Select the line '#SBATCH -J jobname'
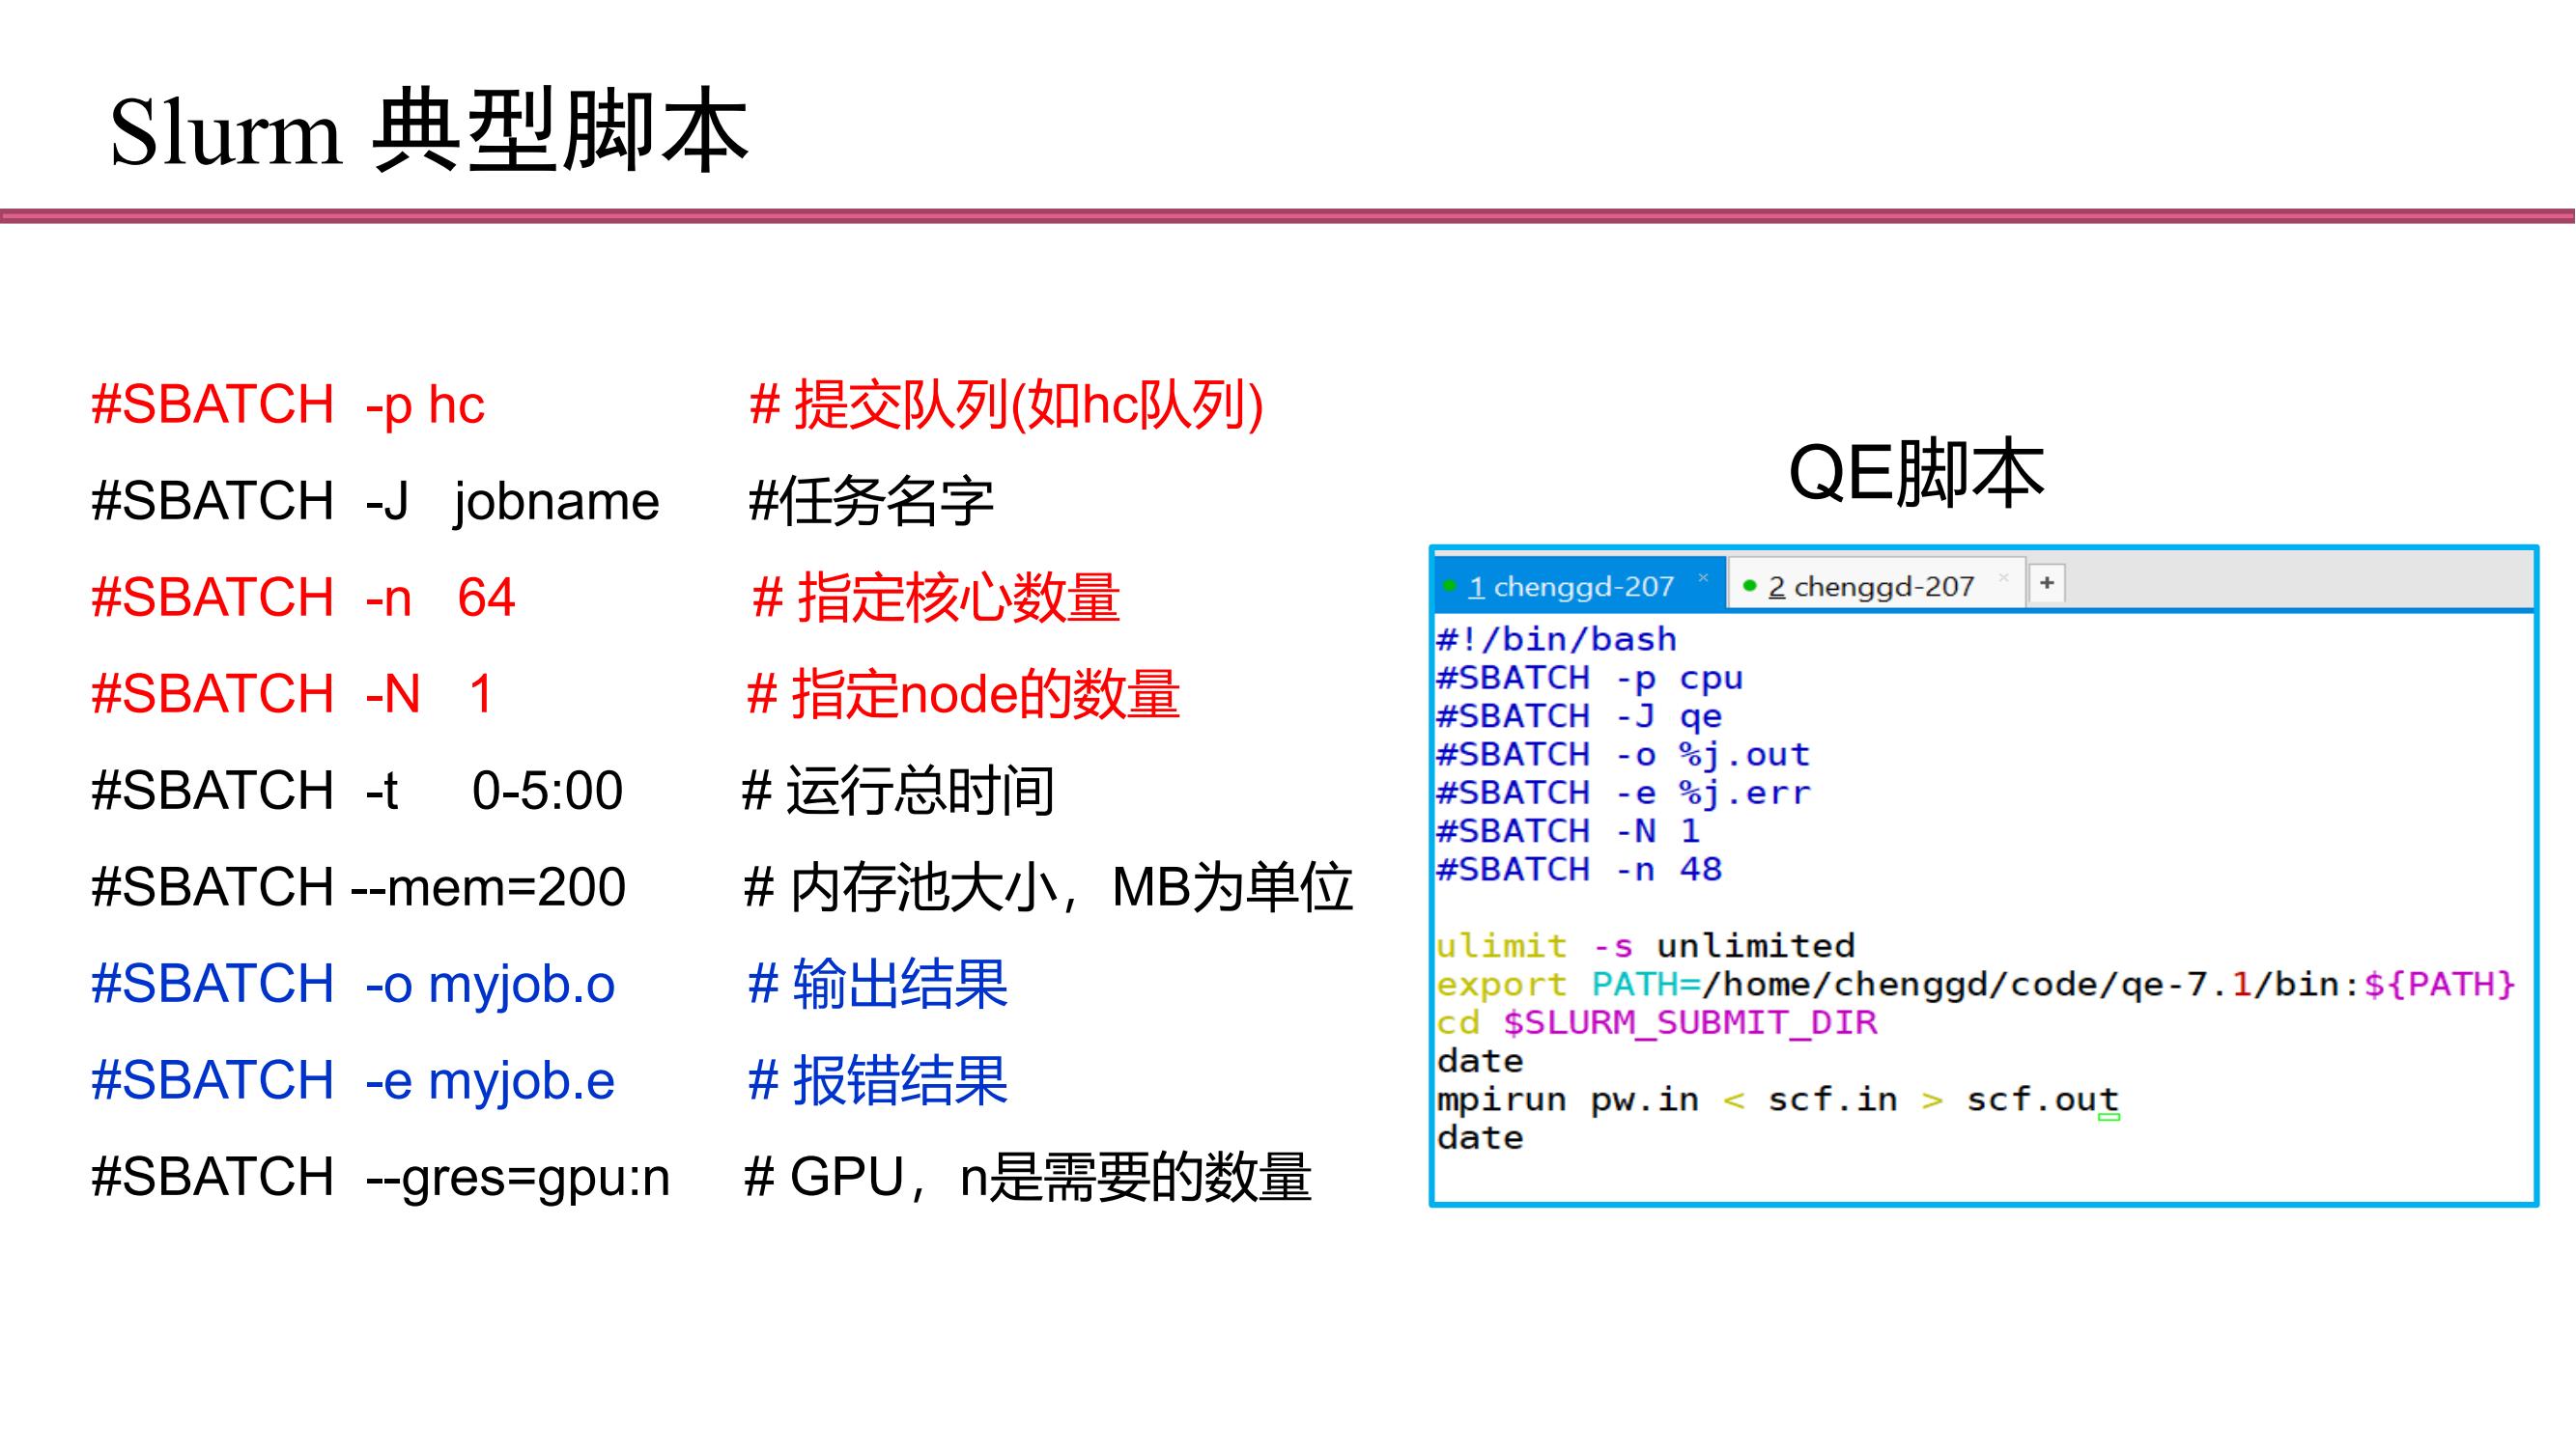This screenshot has height=1448, width=2576. point(375,502)
